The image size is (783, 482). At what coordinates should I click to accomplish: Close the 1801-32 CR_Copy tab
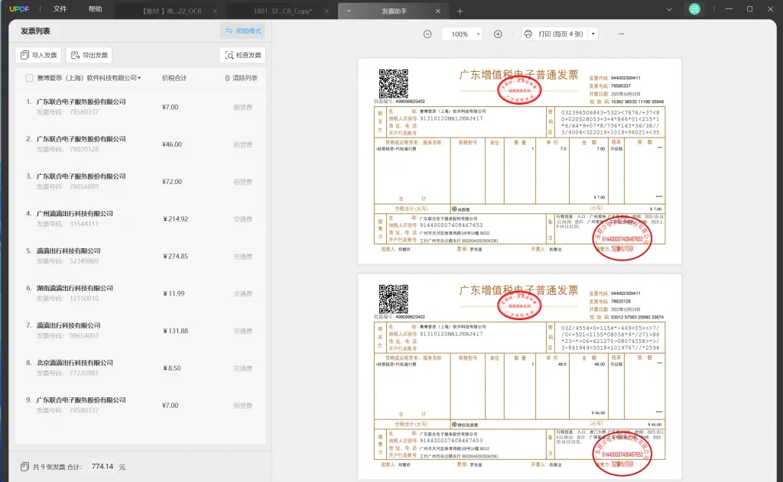coord(327,11)
